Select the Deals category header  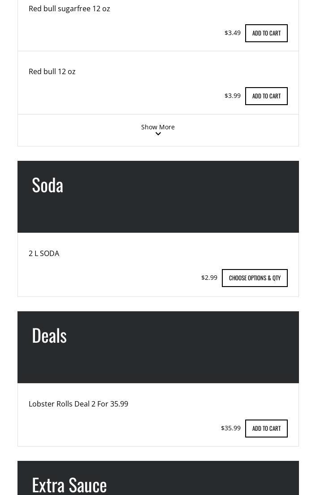point(49,336)
